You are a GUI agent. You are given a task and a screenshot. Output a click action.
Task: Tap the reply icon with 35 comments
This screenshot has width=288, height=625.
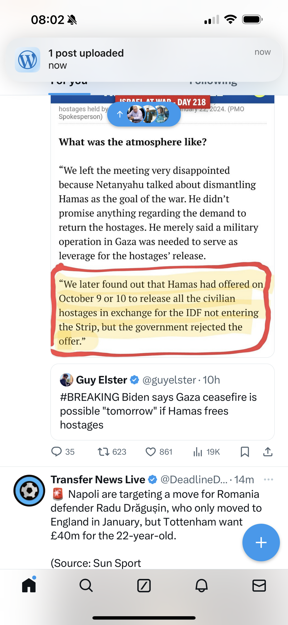(56, 452)
